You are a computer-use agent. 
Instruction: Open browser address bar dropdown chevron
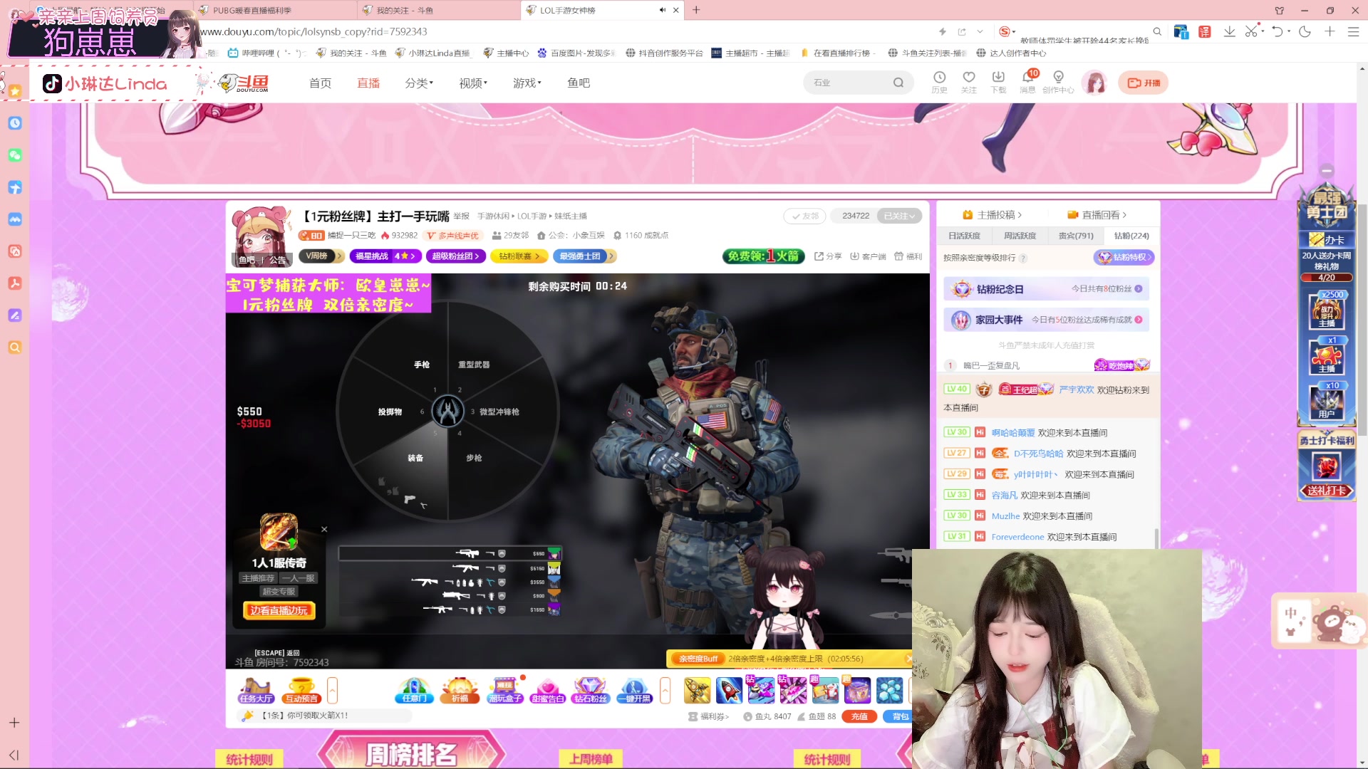(980, 31)
